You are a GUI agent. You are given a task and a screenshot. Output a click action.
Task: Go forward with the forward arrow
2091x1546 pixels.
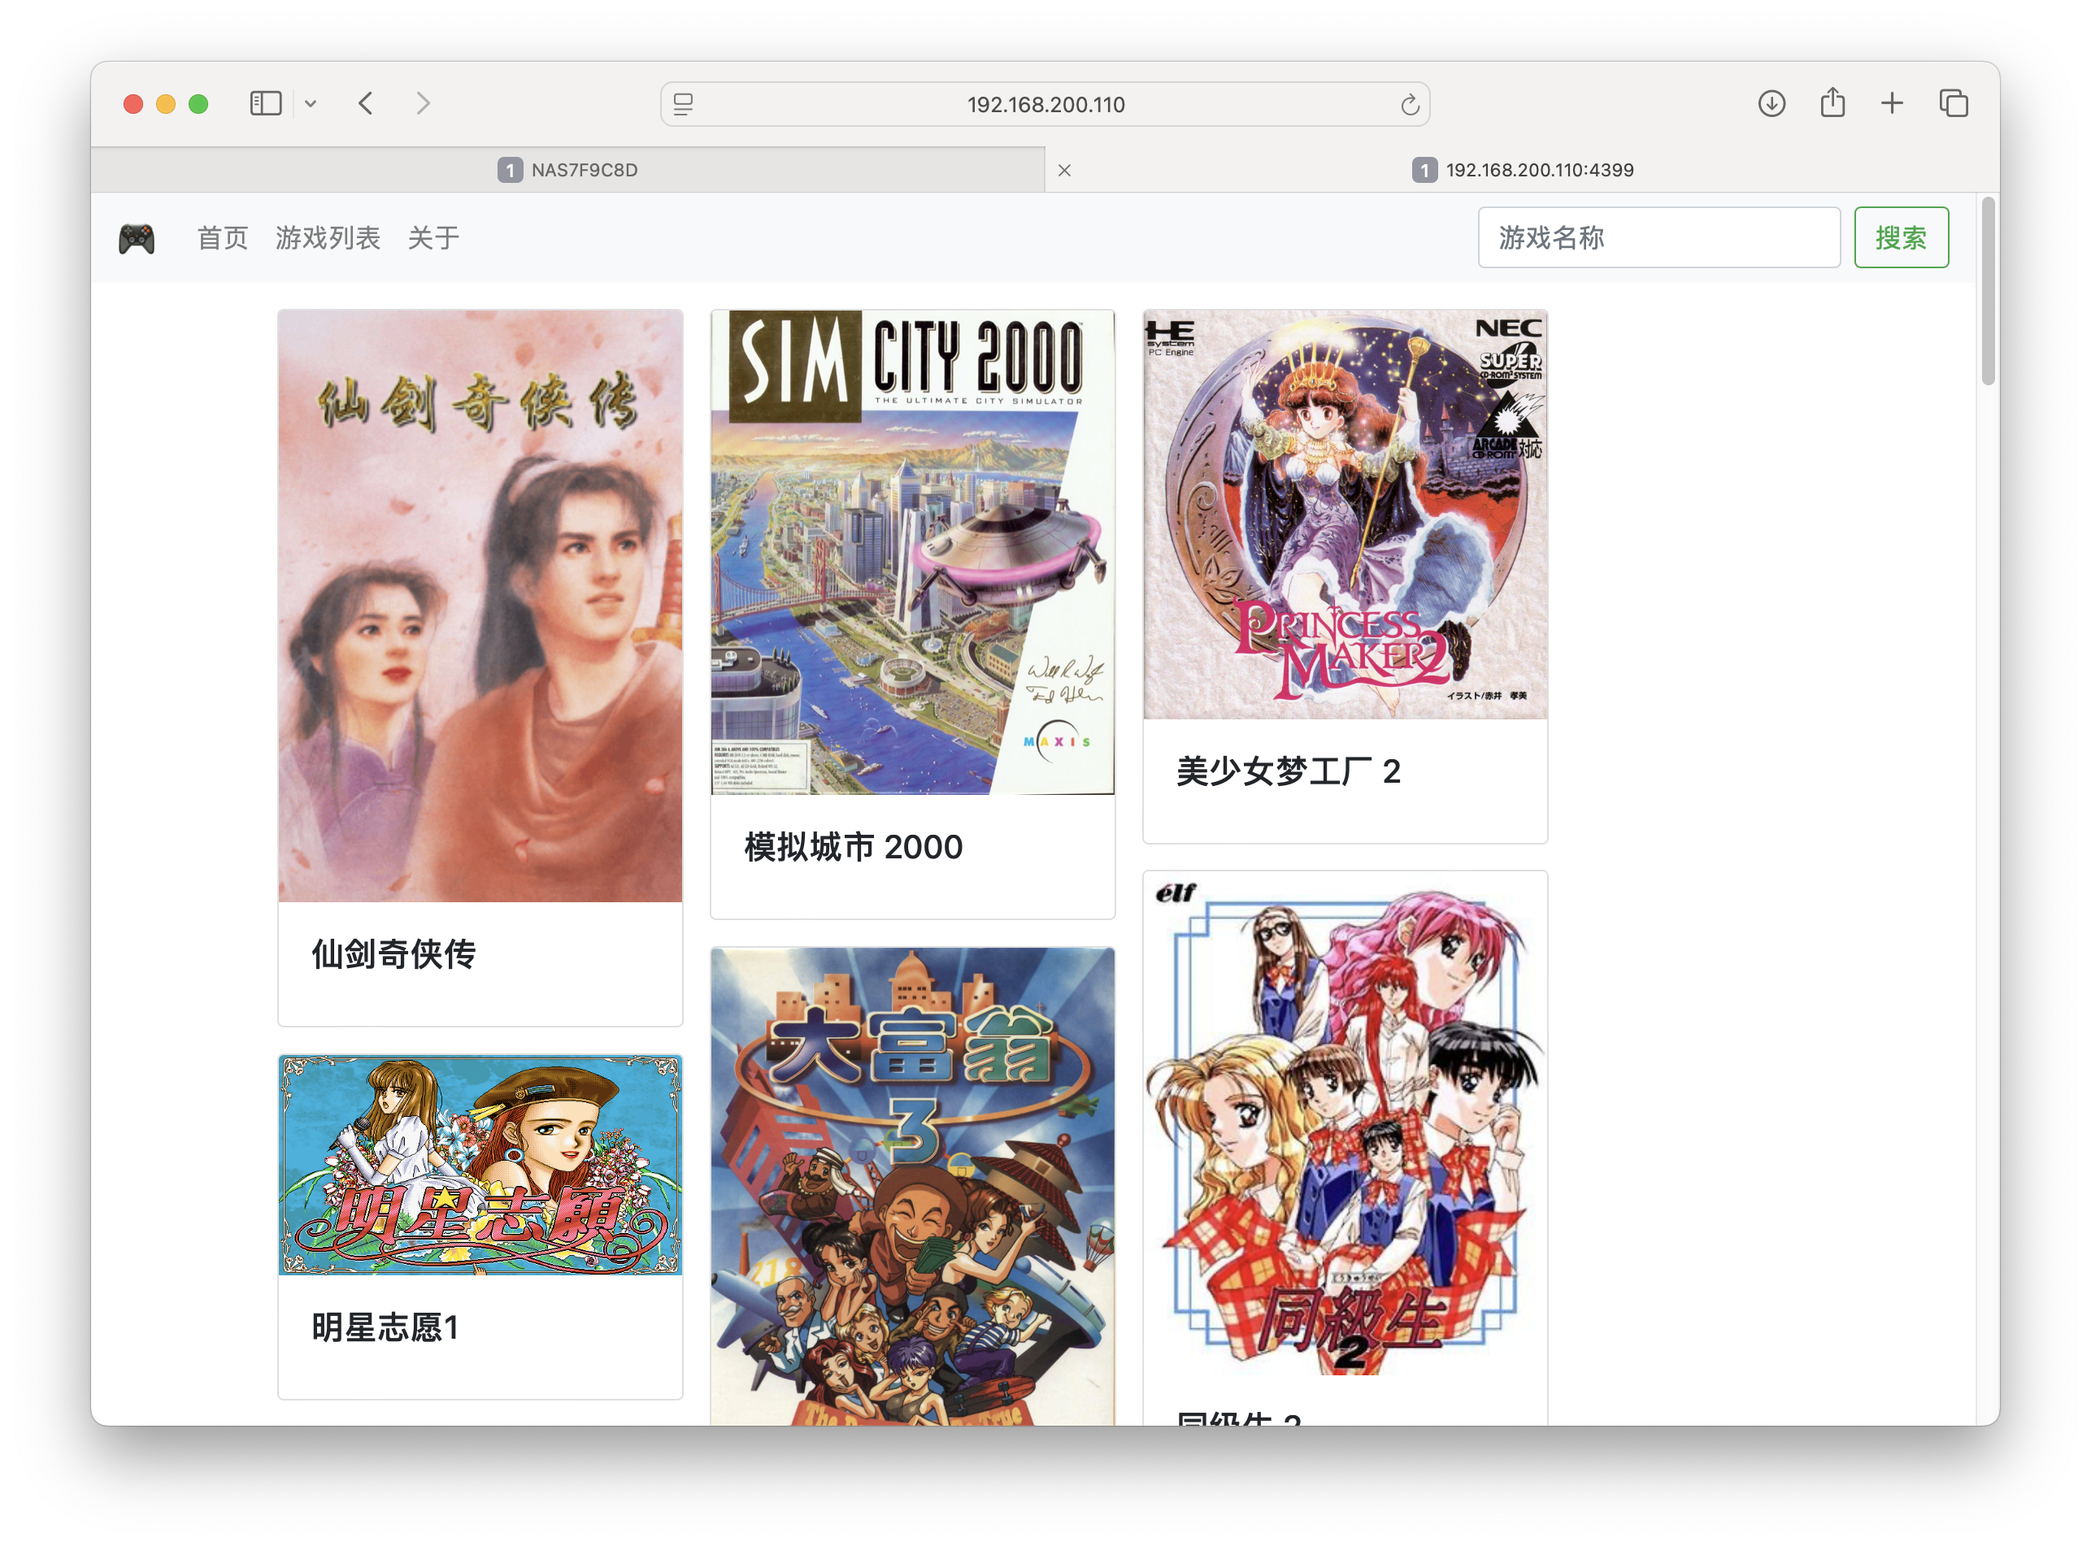(x=423, y=103)
